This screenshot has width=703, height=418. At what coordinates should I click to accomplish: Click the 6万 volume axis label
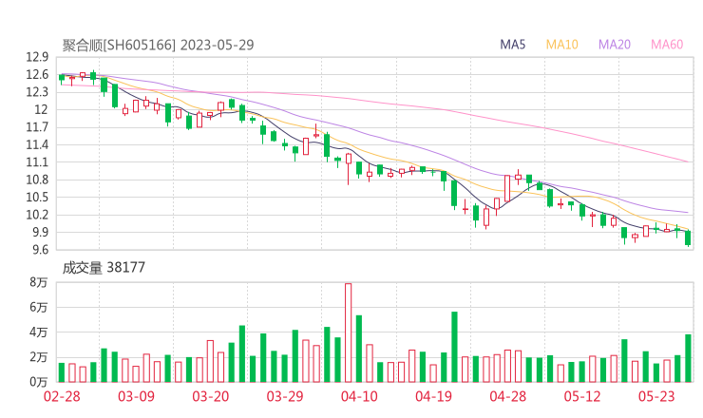pyautogui.click(x=39, y=308)
